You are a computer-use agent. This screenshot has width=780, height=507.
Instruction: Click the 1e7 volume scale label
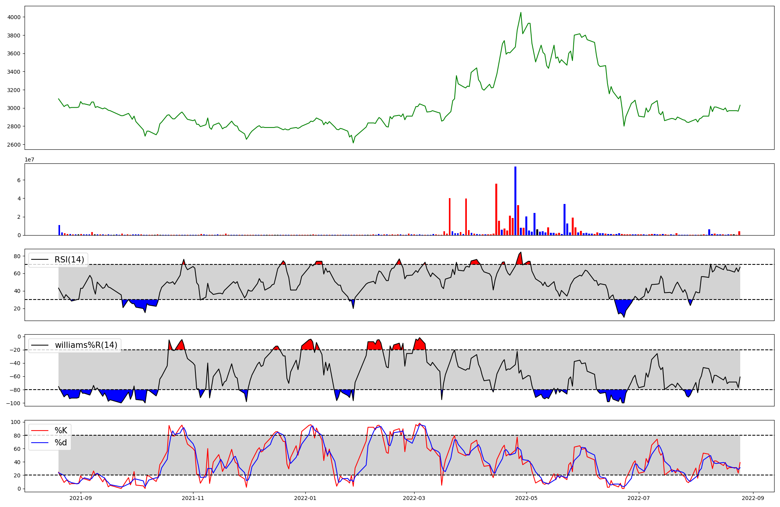point(29,160)
